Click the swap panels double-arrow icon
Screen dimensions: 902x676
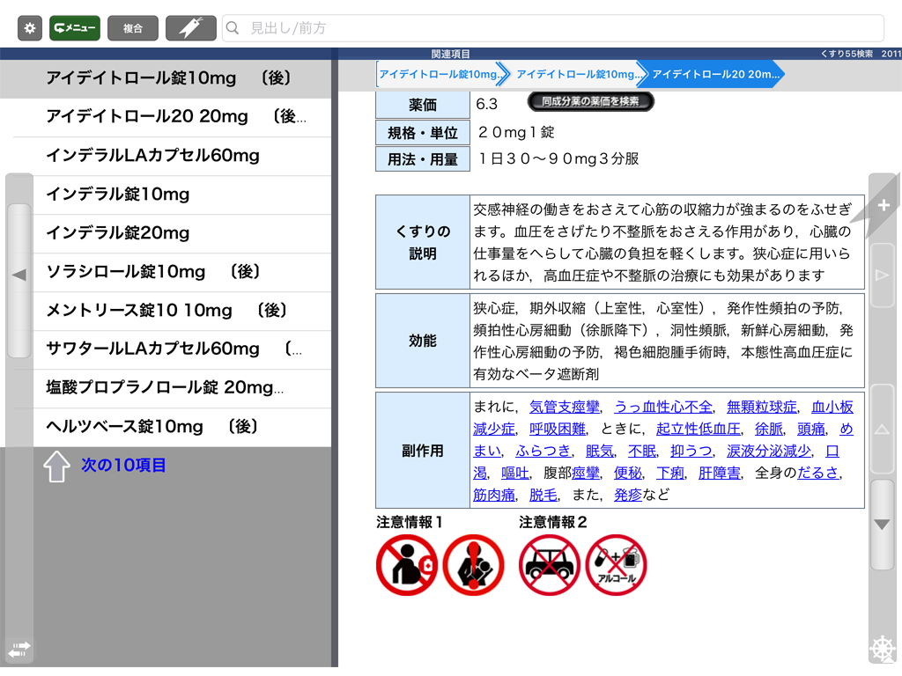click(x=19, y=650)
